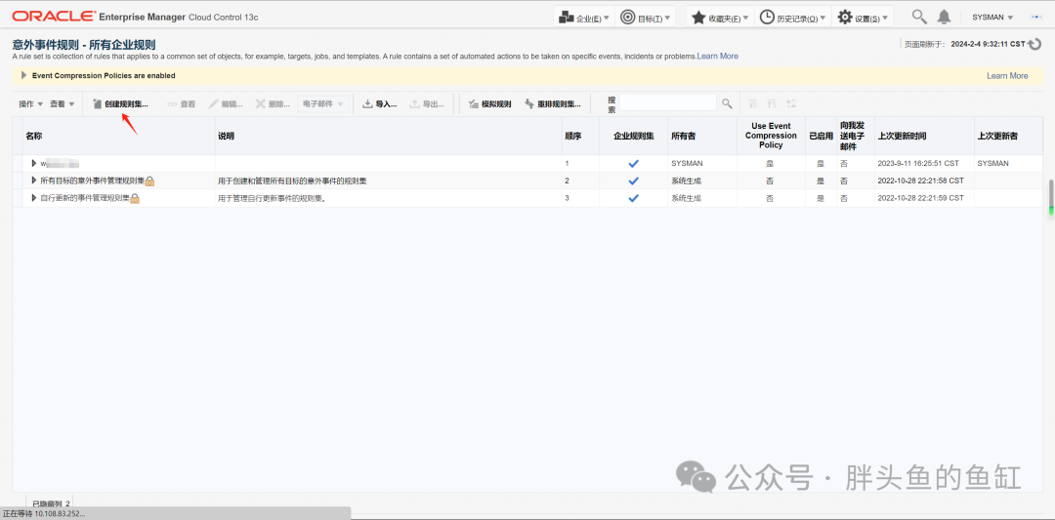
Task: Click the show-as-top tree icon
Action: pyautogui.click(x=790, y=104)
